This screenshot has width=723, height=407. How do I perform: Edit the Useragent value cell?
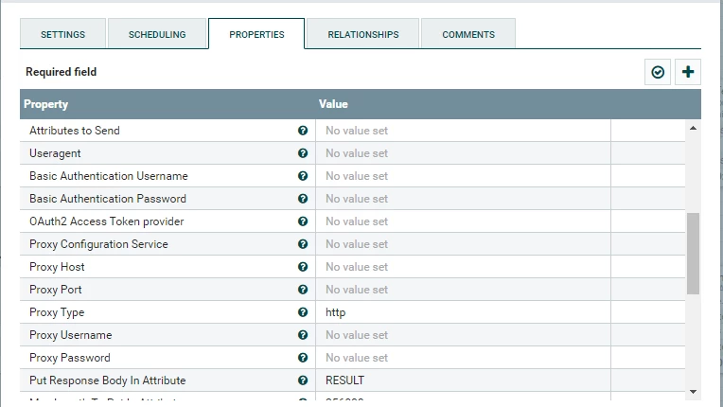coord(463,153)
